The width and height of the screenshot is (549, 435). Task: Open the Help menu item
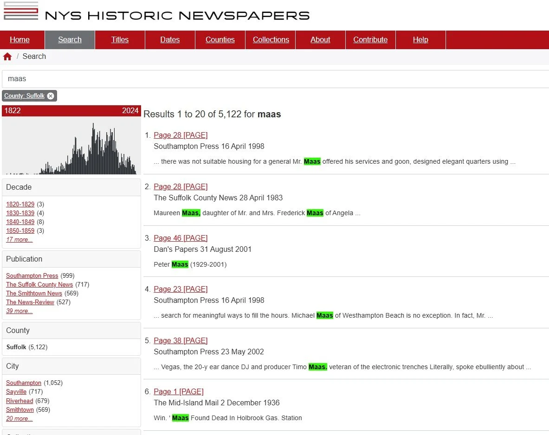pos(420,39)
